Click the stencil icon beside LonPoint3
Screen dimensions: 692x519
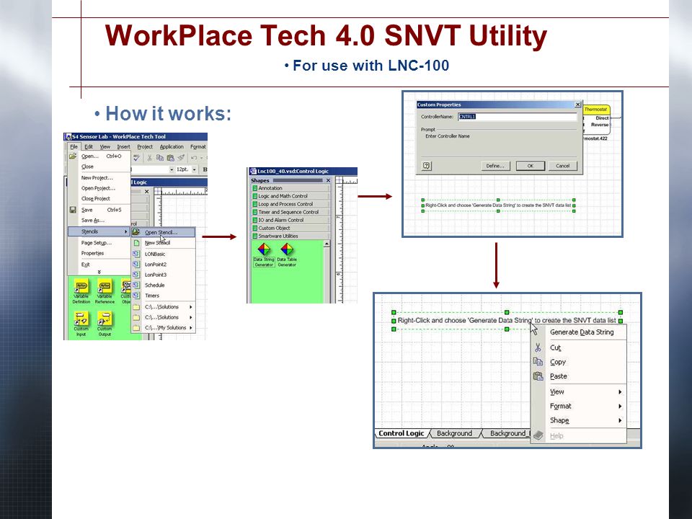tap(136, 275)
